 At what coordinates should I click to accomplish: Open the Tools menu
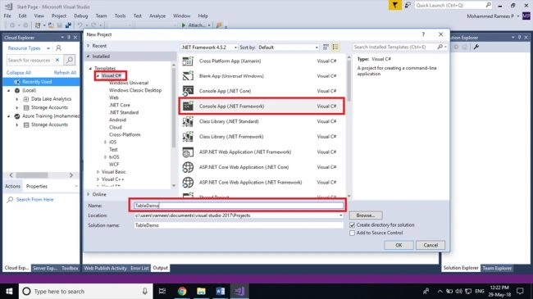pos(120,16)
